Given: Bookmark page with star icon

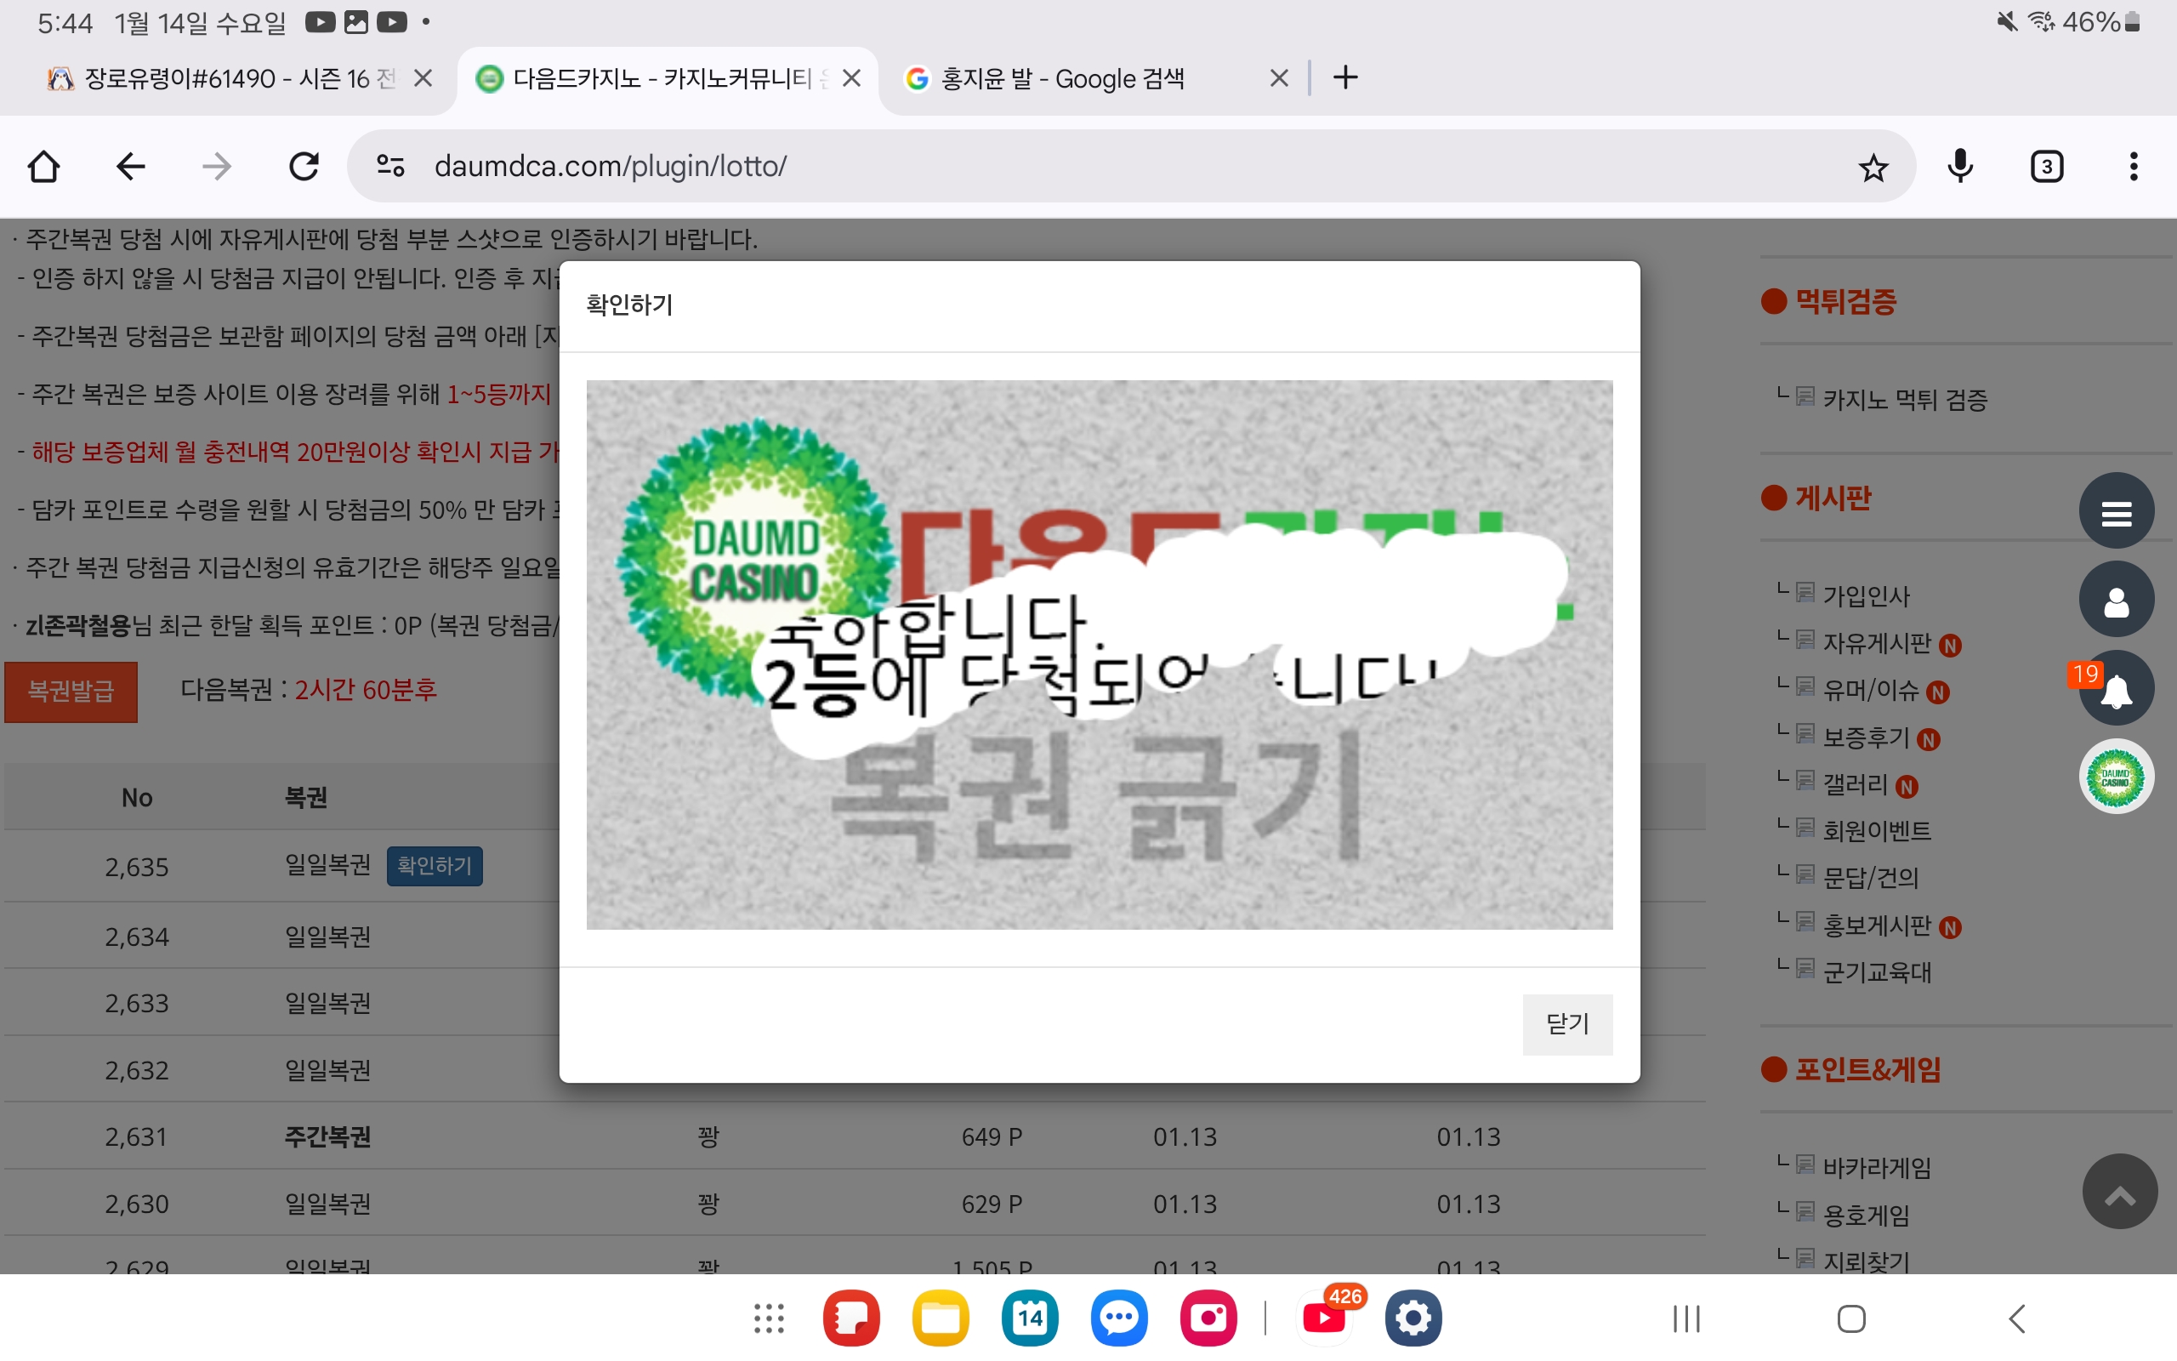Looking at the screenshot, I should coord(1873,167).
